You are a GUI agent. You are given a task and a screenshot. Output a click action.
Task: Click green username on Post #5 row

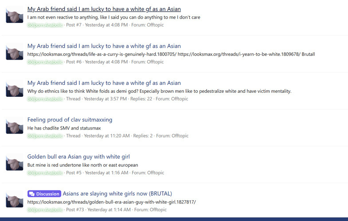tap(45, 173)
